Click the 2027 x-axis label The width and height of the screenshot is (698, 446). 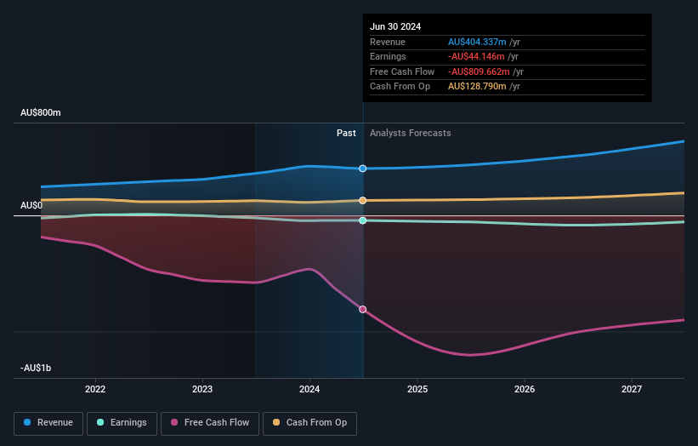click(x=632, y=389)
